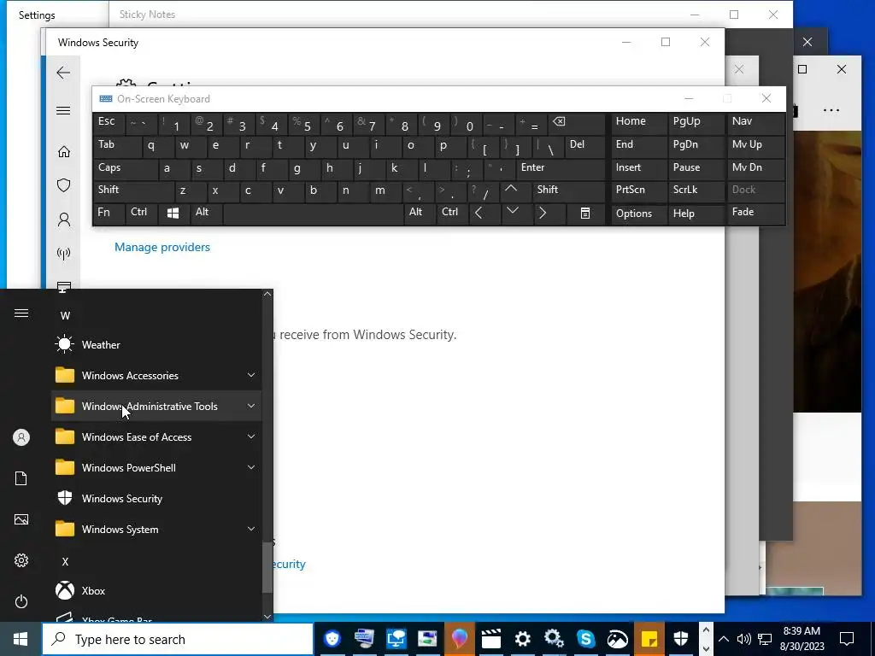This screenshot has width=875, height=656.
Task: Click the space bar on keyboard
Action: [x=313, y=214]
